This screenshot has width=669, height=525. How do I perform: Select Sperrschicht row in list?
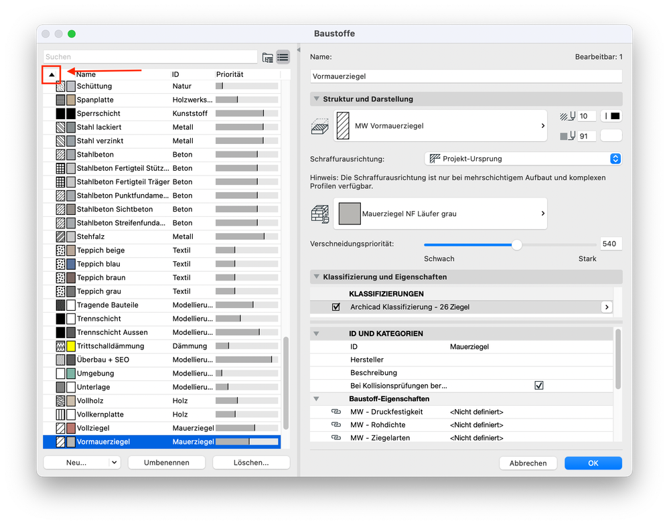(x=162, y=113)
